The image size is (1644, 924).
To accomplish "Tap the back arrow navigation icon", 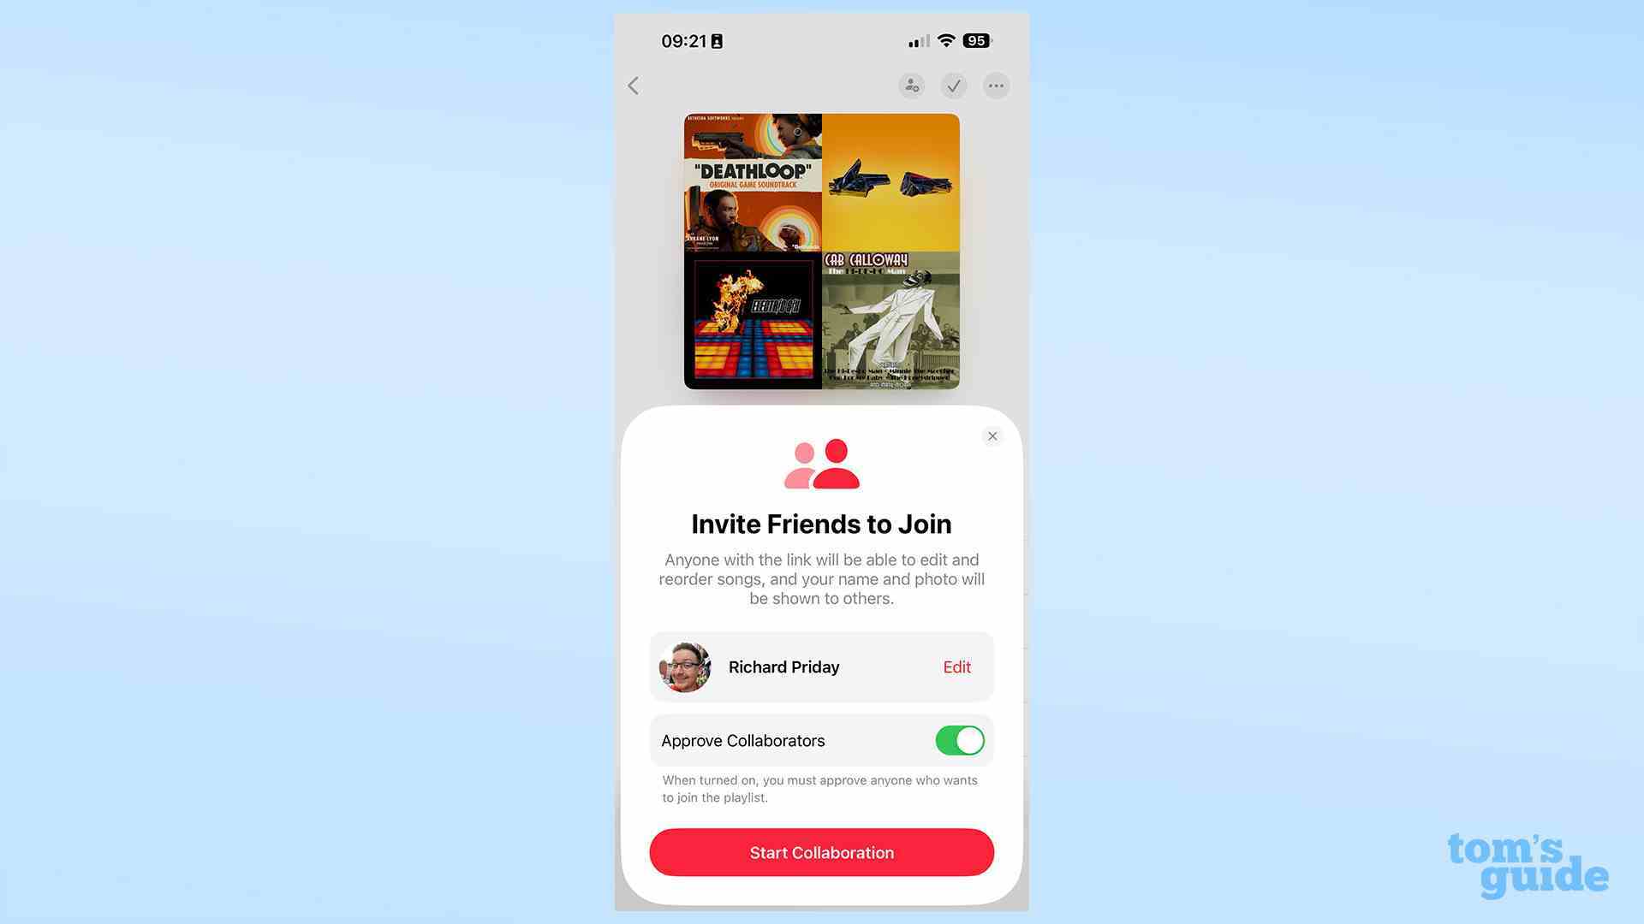I will (634, 86).
